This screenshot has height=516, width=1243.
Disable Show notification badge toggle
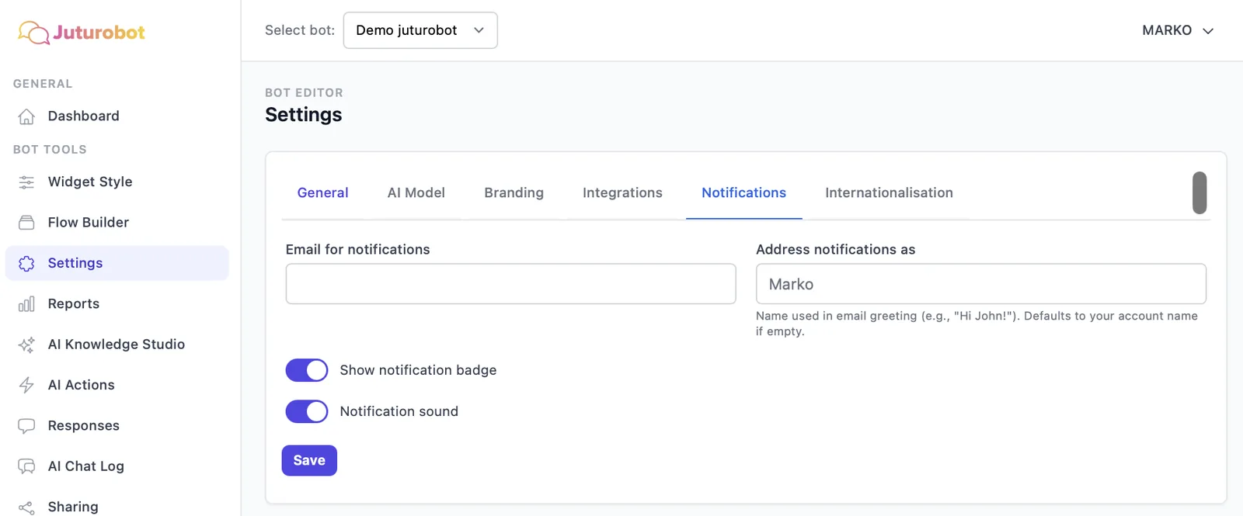307,370
